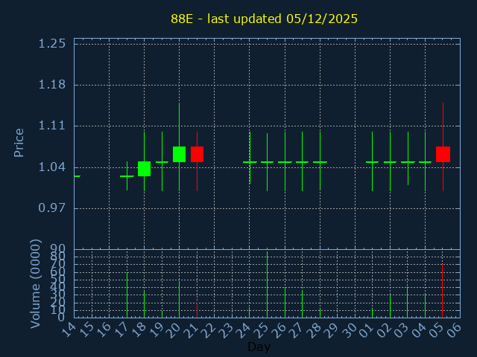Click the doji candle on day 03
Screen dimensions: 477x357
coord(408,162)
